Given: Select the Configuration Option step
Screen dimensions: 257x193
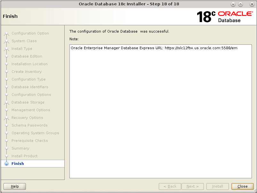Looking at the screenshot, I should pyautogui.click(x=30, y=33).
